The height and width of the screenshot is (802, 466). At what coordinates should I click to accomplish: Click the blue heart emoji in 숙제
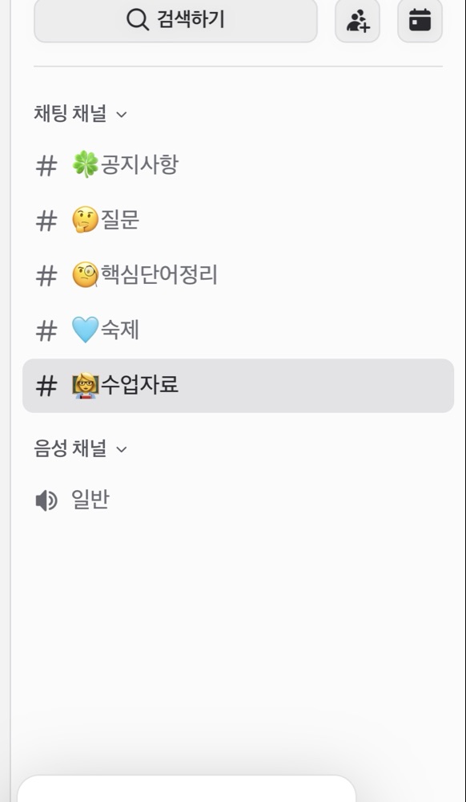point(85,330)
